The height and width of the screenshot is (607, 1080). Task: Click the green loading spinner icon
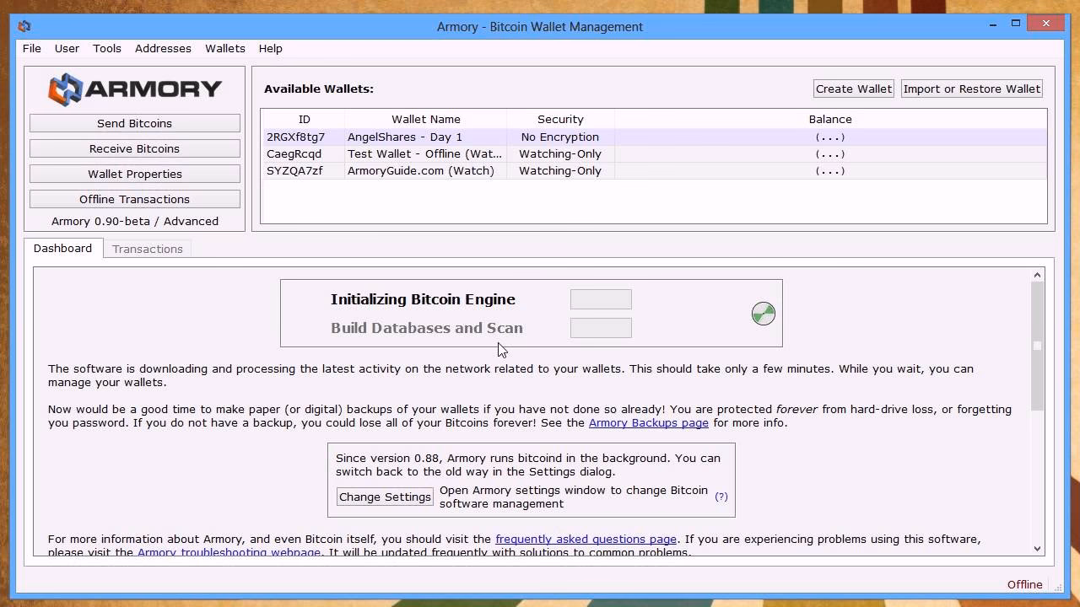[x=763, y=313]
